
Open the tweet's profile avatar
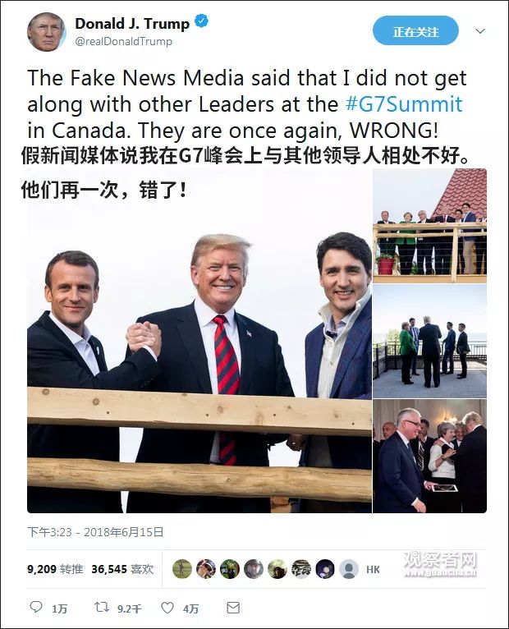(46, 32)
